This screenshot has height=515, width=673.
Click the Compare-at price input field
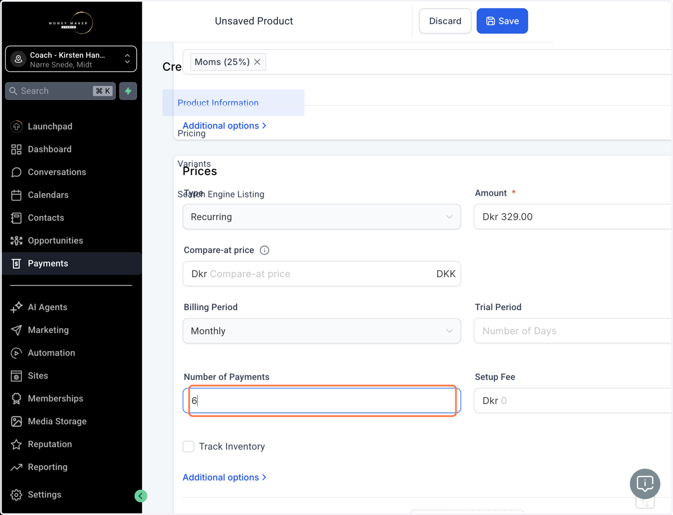(322, 274)
